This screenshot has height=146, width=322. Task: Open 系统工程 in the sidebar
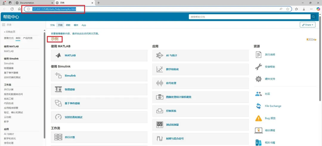pyautogui.click(x=9, y=99)
